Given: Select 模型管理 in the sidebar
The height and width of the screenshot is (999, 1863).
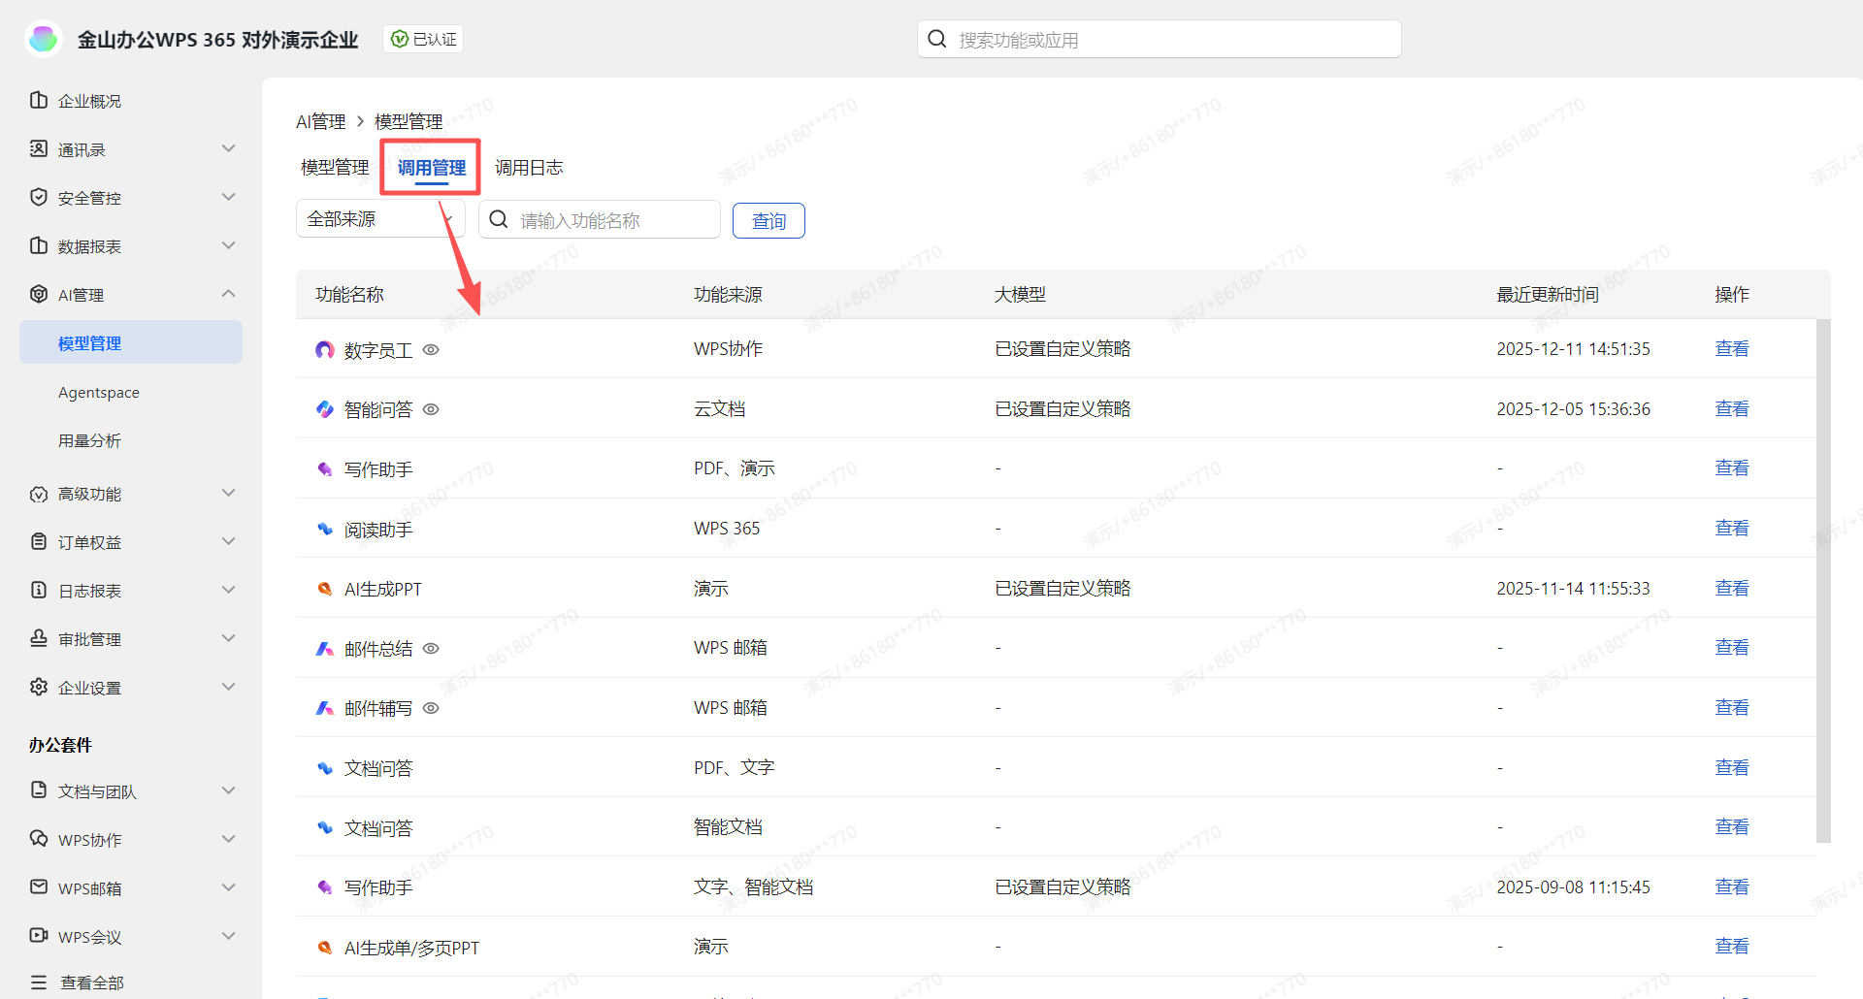Looking at the screenshot, I should pyautogui.click(x=131, y=342).
